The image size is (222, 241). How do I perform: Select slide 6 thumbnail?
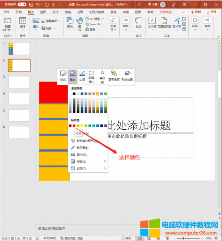(x=19, y=132)
